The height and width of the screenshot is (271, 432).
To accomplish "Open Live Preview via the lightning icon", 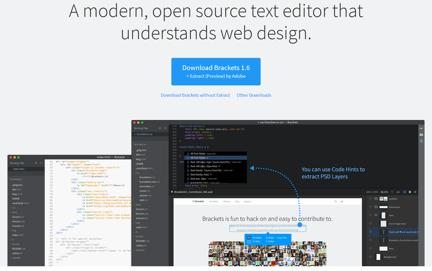I will click(421, 128).
